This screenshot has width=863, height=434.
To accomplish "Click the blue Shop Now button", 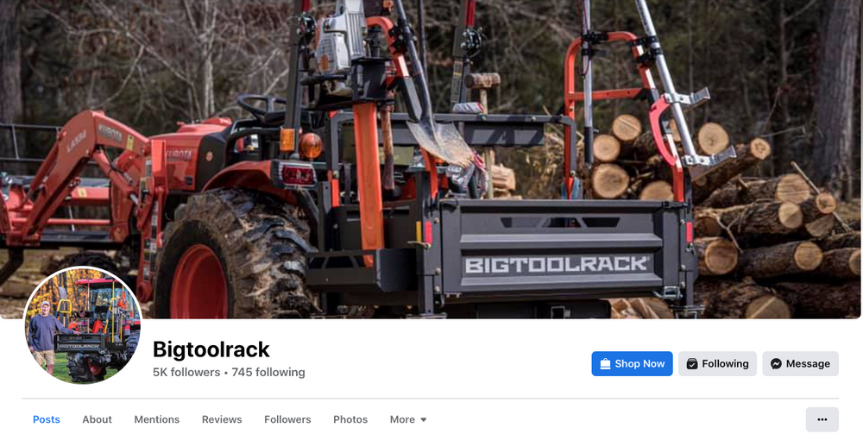I will coord(632,363).
